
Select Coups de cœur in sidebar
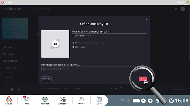click(x=12, y=68)
